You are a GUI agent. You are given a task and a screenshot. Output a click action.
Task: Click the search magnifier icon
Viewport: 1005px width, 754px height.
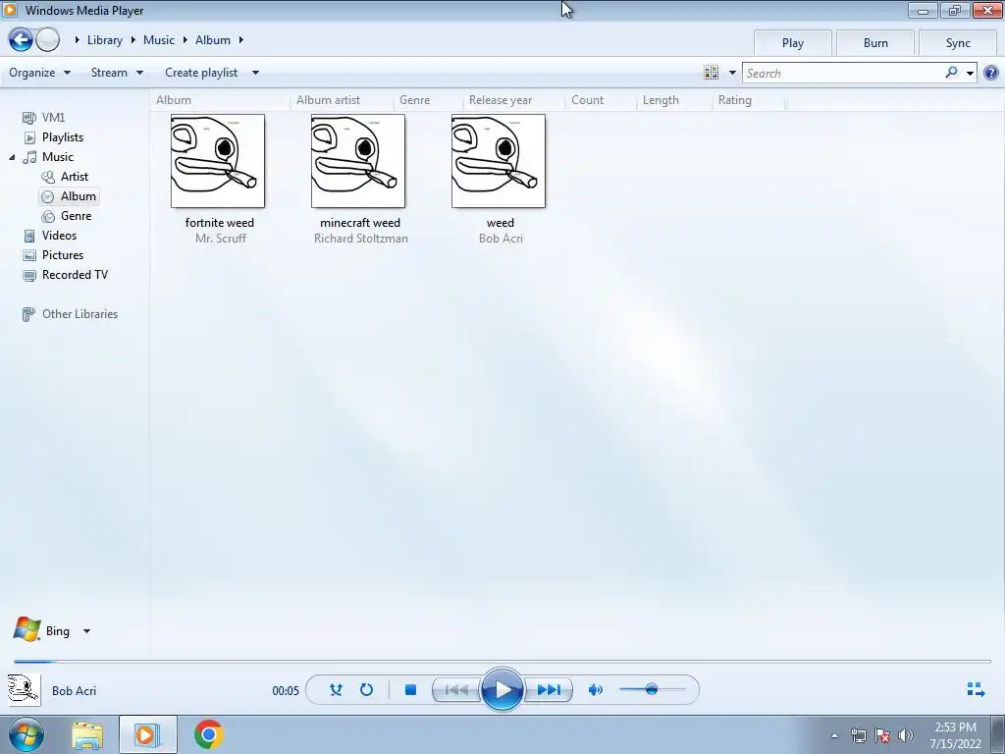point(951,73)
